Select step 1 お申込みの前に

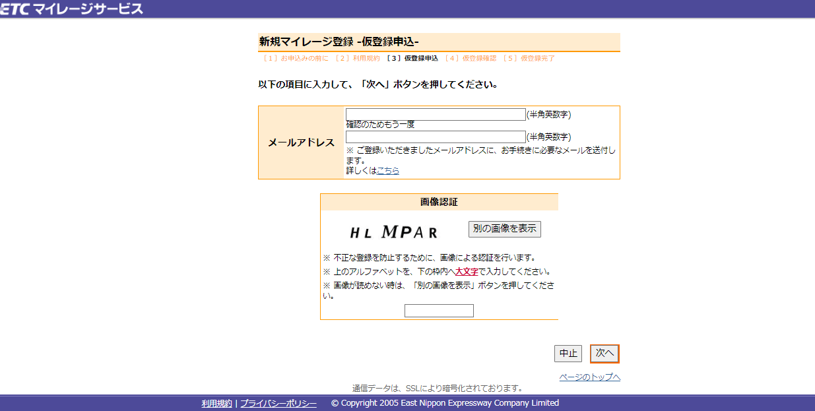coord(295,59)
